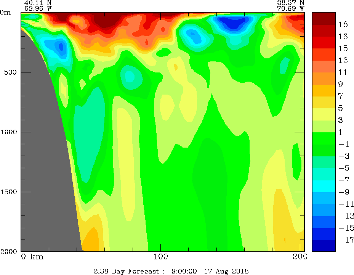Select the darkest blue band below -17
The height and width of the screenshot is (275, 354).
(x=324, y=246)
